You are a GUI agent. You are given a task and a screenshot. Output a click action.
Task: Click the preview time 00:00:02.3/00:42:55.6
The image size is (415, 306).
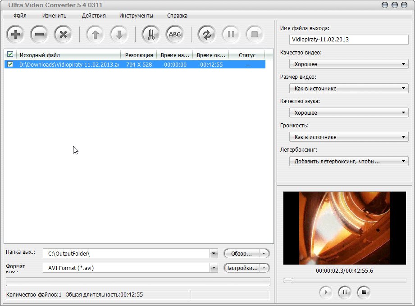[x=344, y=270]
